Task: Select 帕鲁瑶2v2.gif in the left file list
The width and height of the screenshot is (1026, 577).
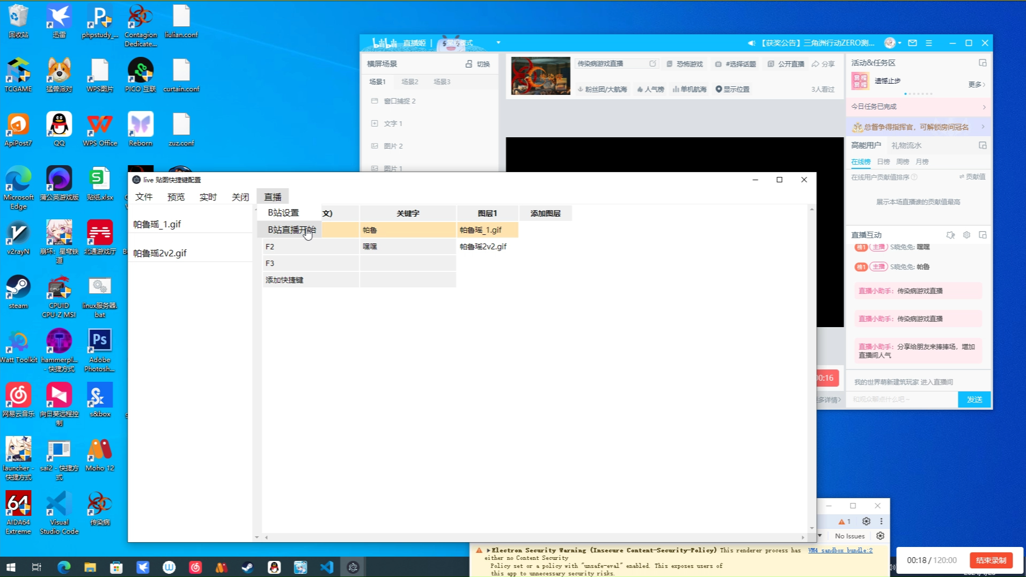Action: pos(190,253)
